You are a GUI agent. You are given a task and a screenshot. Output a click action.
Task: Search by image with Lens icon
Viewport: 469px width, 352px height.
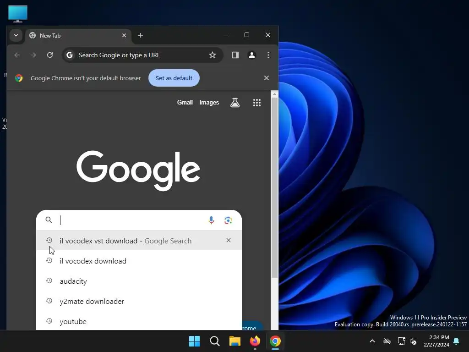228,220
